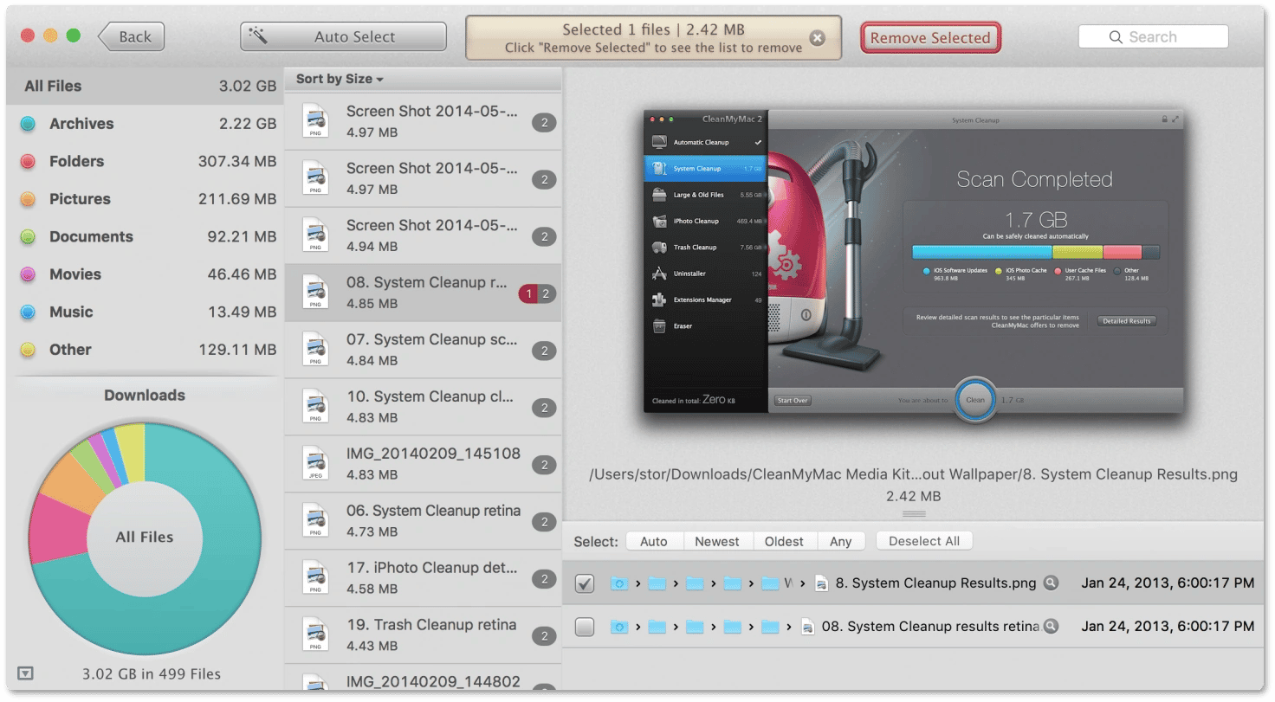Click count badge 2 on IMG_20140209_145108

pyautogui.click(x=544, y=465)
